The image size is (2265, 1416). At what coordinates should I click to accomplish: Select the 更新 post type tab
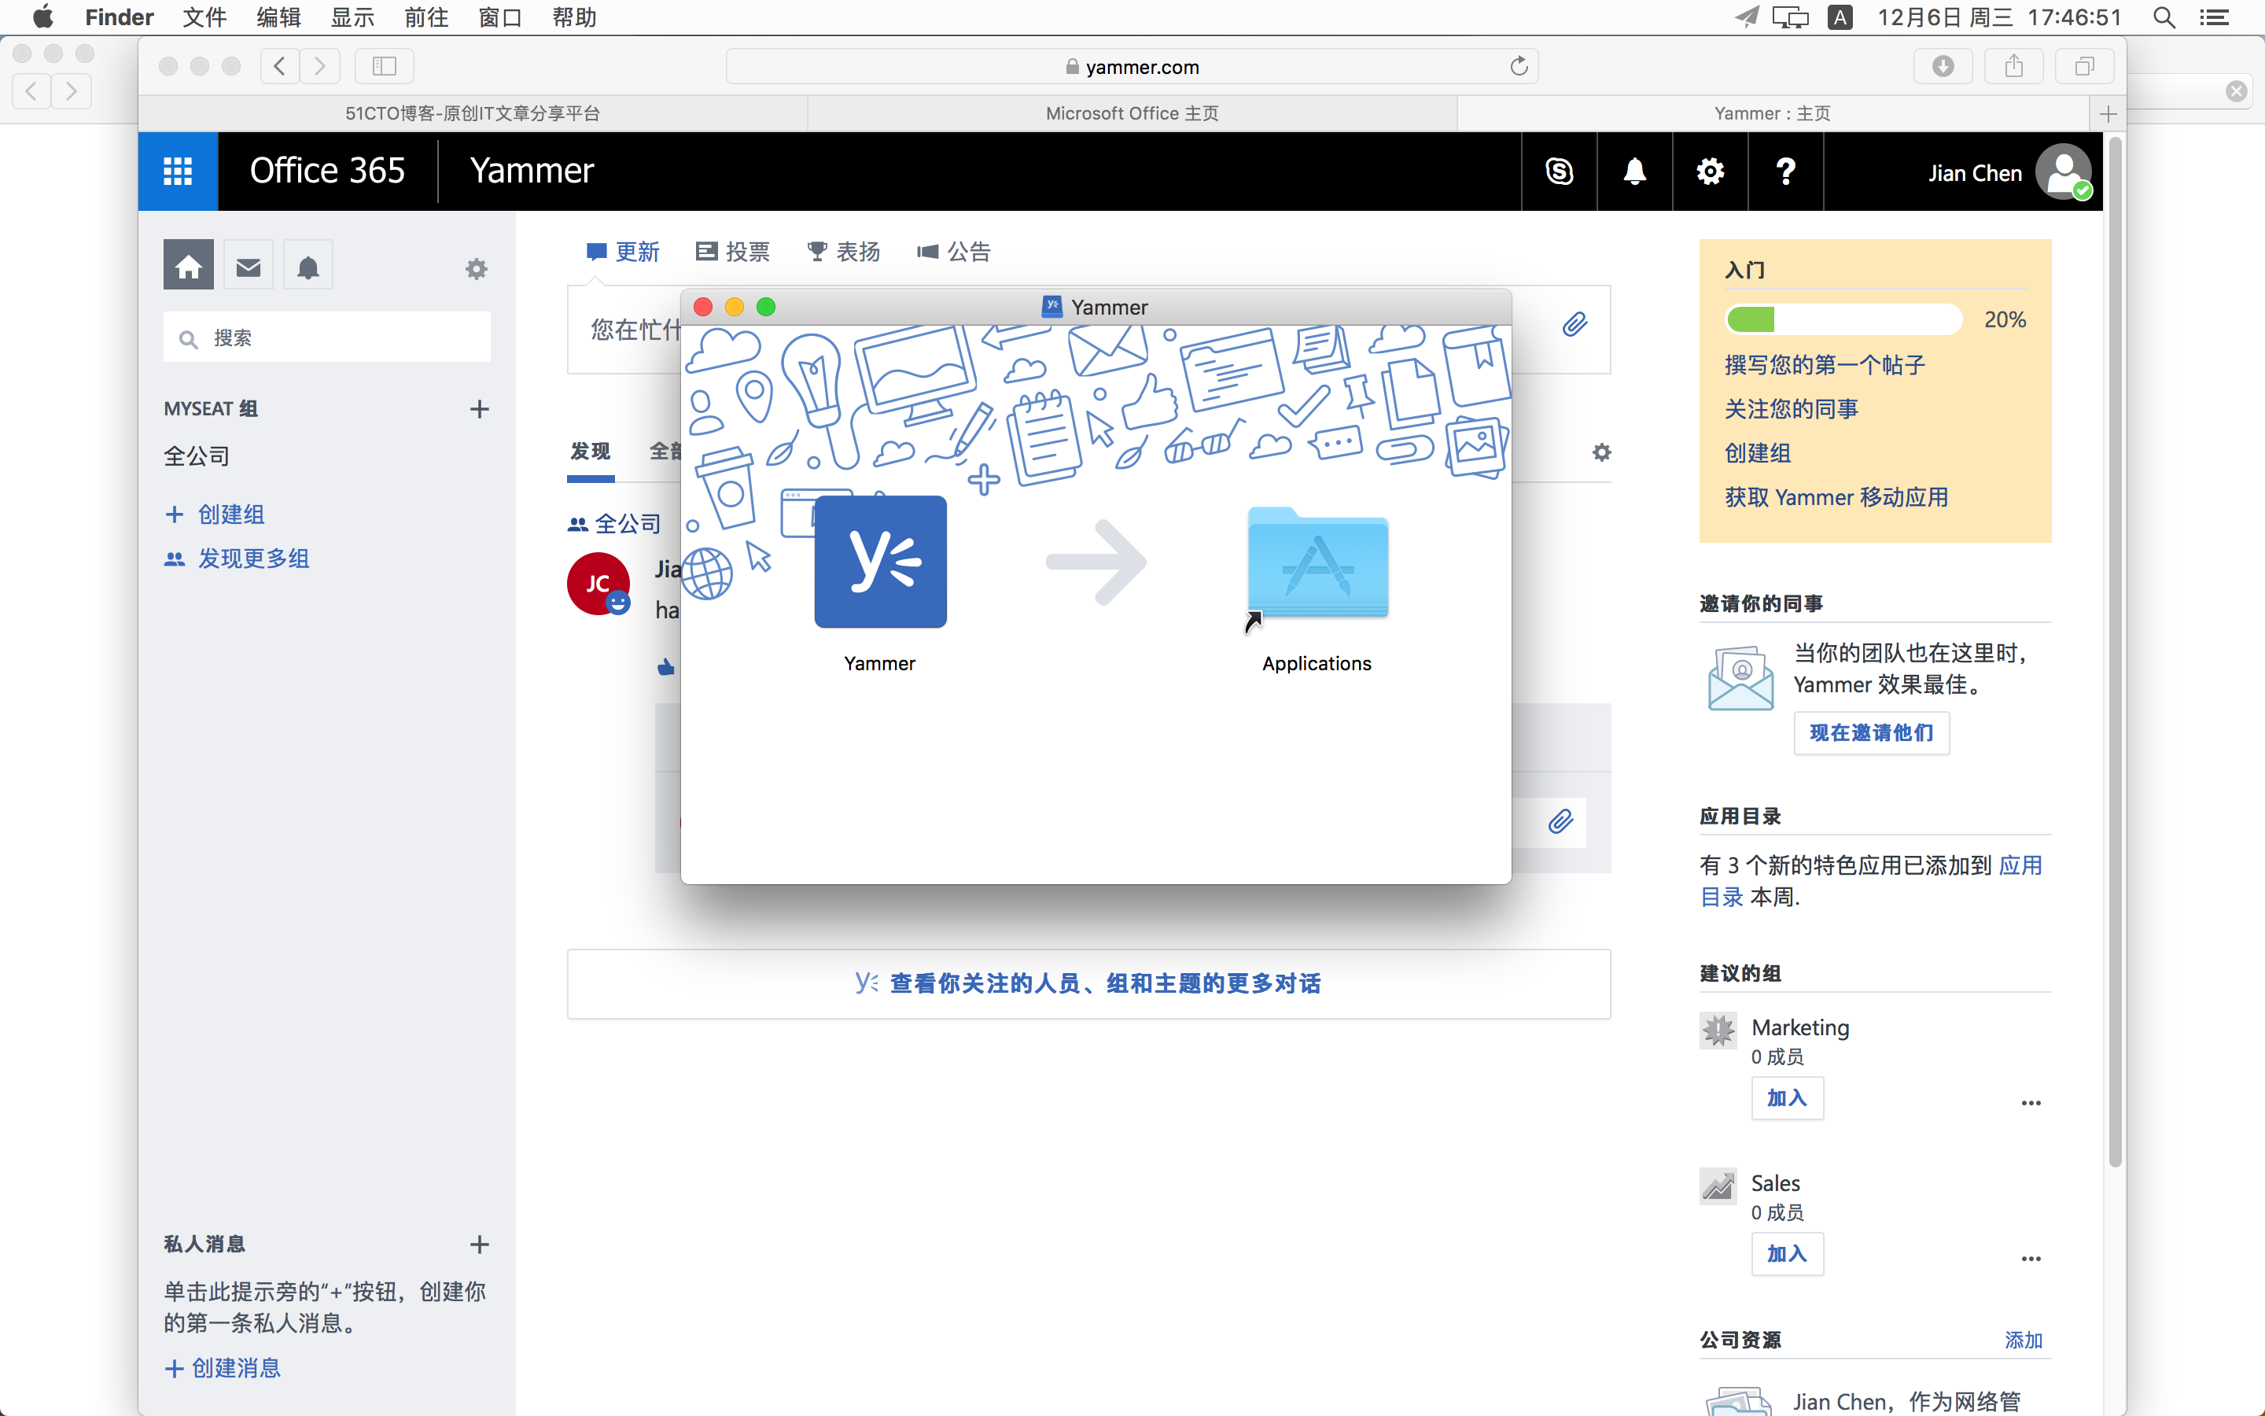click(x=622, y=252)
